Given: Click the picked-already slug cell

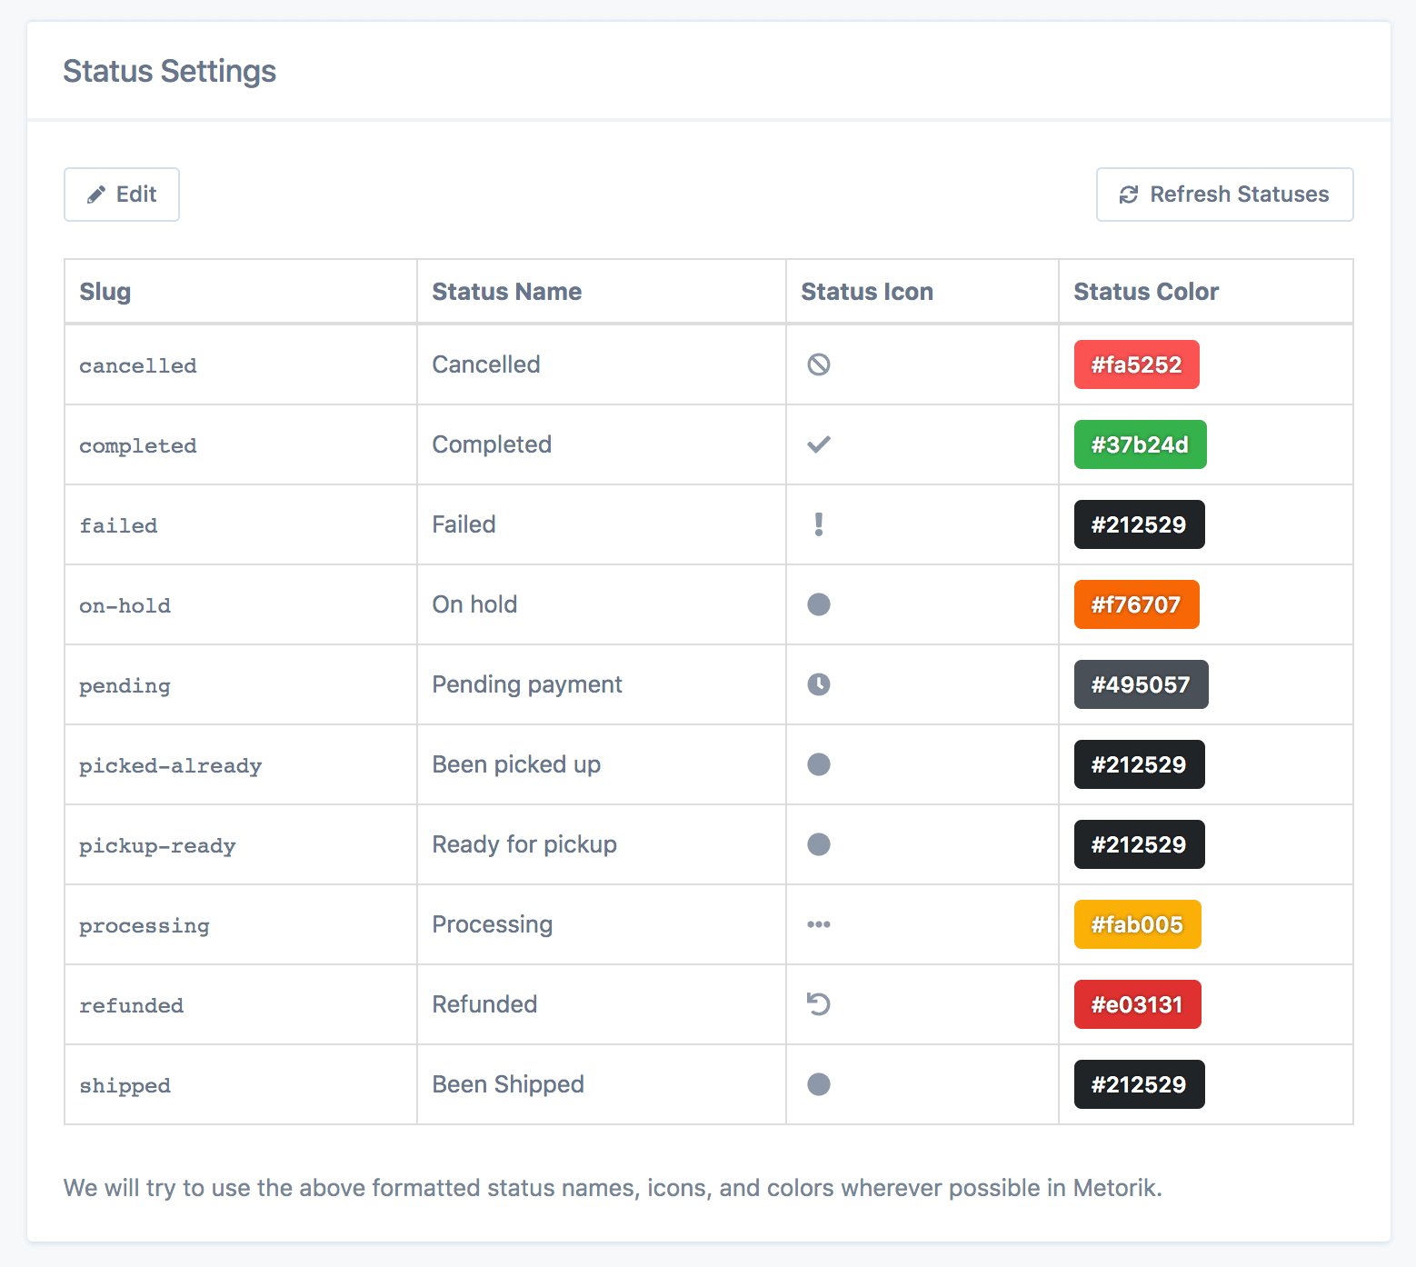Looking at the screenshot, I should click(170, 765).
